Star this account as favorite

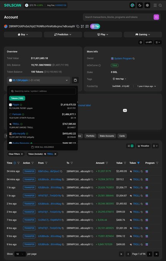[x=141, y=42]
